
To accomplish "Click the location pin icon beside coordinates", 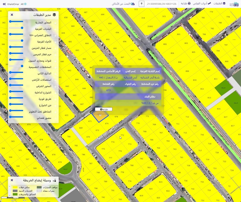I will click(141, 4).
